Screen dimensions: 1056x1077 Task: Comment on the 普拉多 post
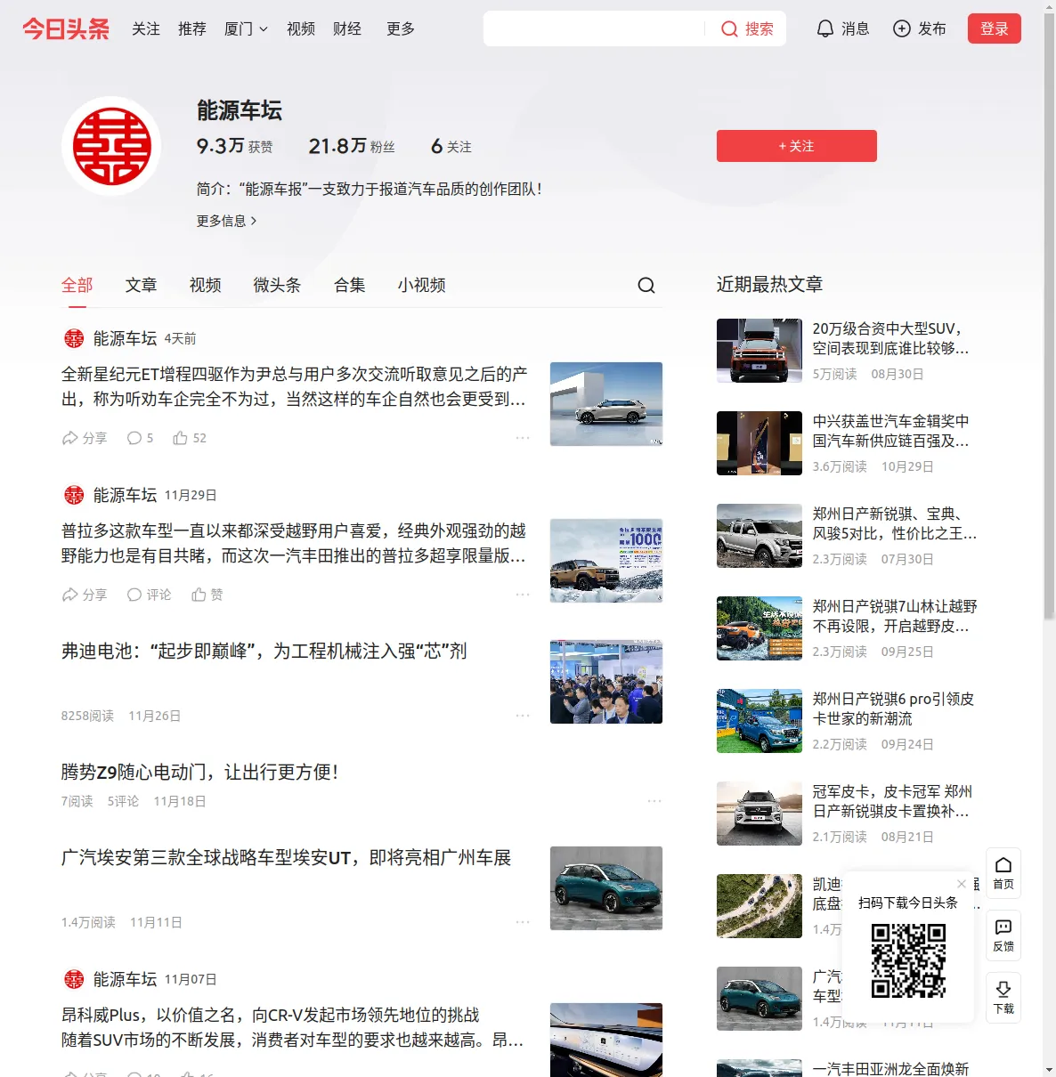[149, 595]
